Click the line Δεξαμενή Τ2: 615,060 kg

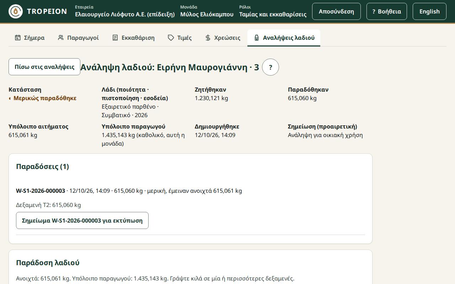coord(48,205)
